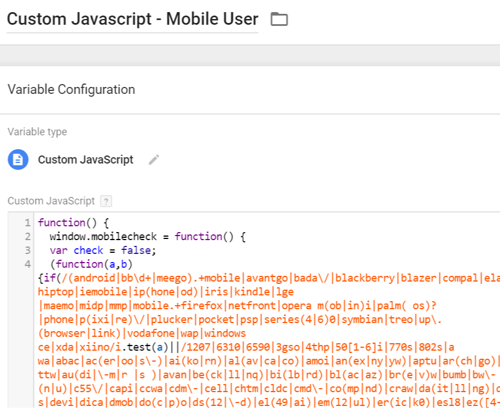Select the 'Custom JavaScript' variable type label
Screen dimensions: 500x410
coord(85,160)
